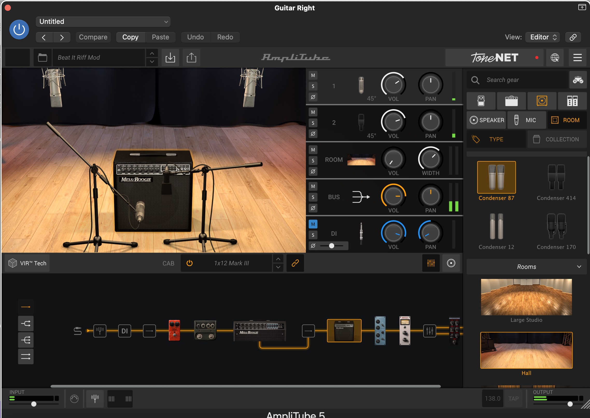Select next cabinet with the down arrow

click(x=278, y=268)
